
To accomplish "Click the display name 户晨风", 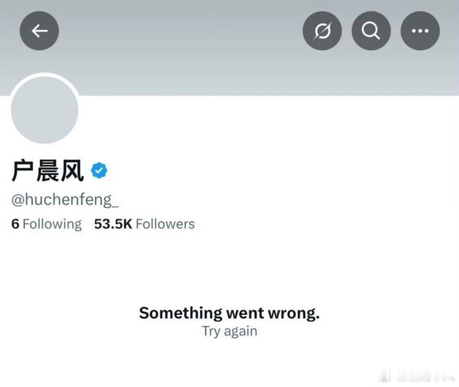I will click(x=48, y=170).
